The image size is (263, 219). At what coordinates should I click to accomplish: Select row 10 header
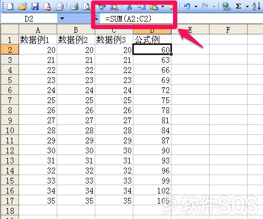[x=10, y=131]
